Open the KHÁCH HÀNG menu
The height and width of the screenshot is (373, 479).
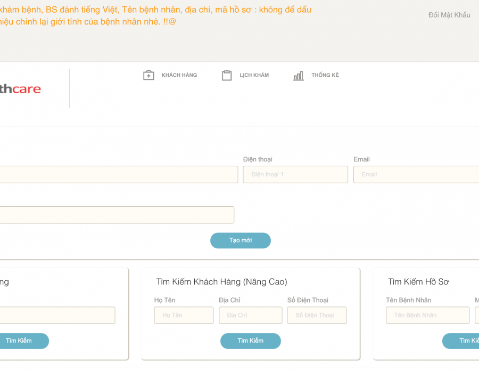click(179, 75)
